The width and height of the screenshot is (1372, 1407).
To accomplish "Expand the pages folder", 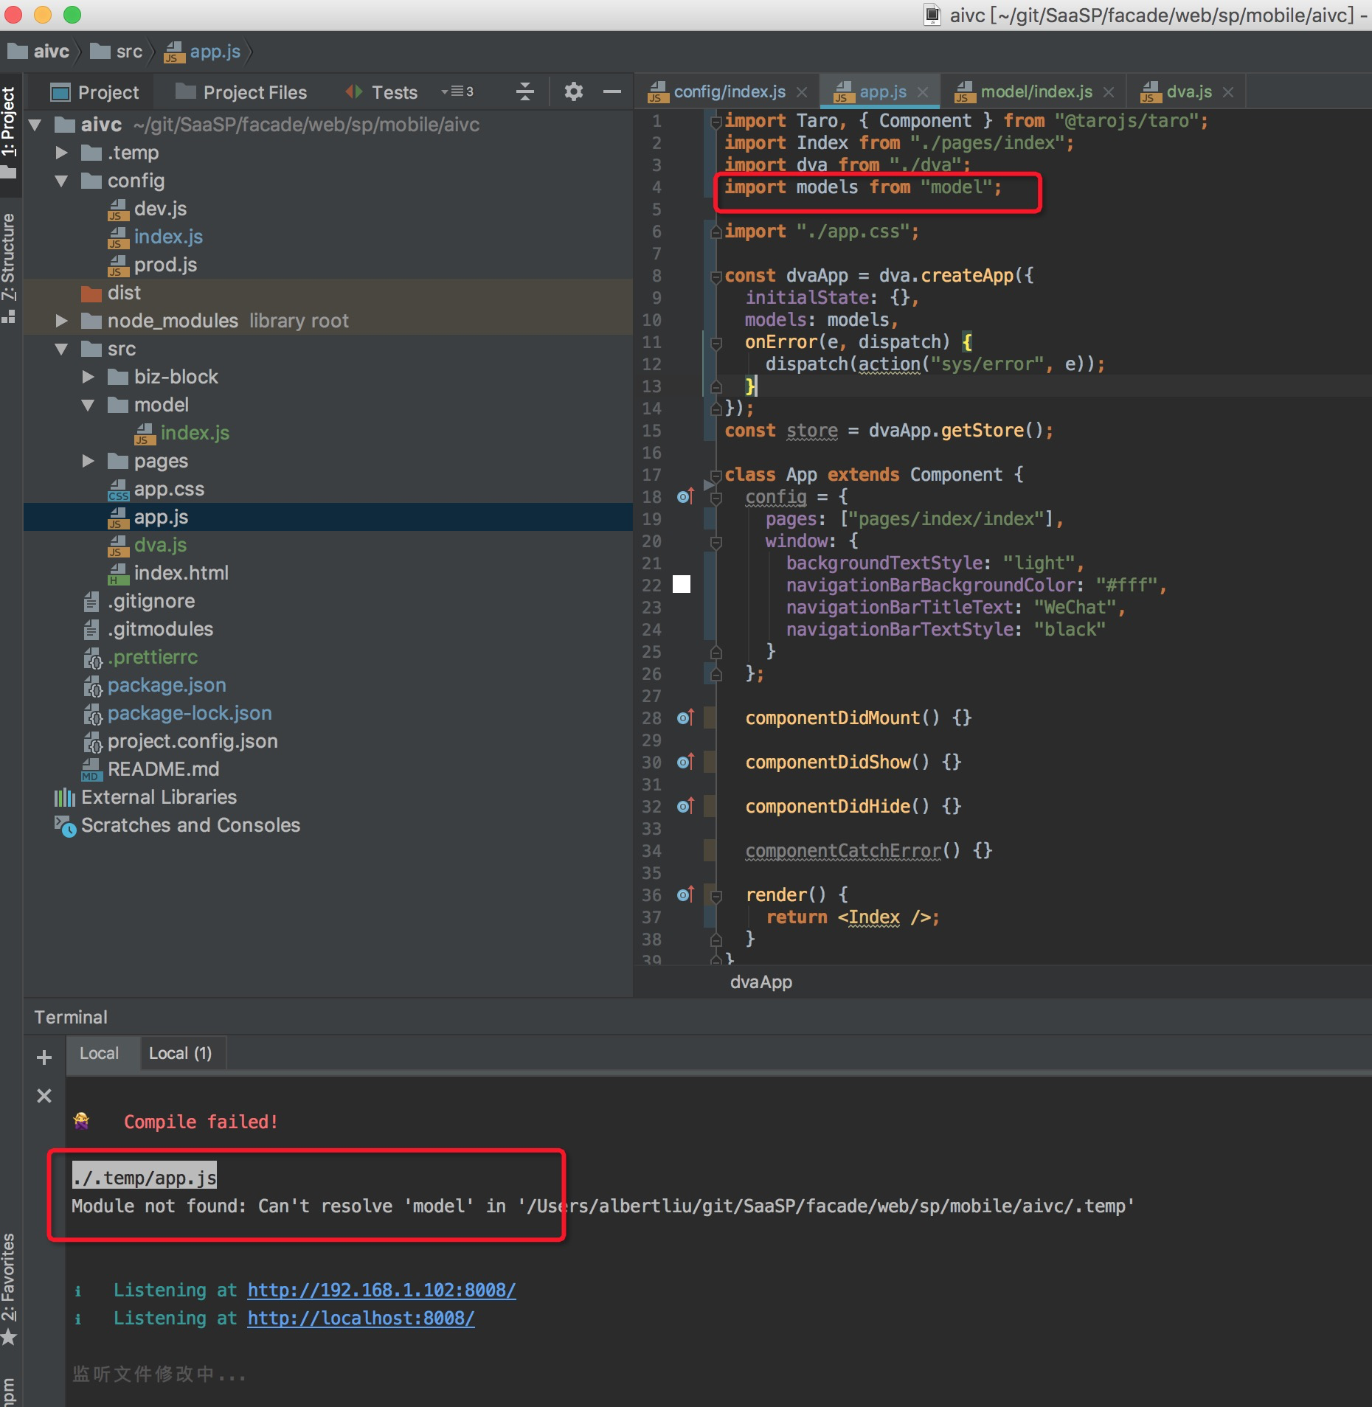I will pyautogui.click(x=88, y=461).
